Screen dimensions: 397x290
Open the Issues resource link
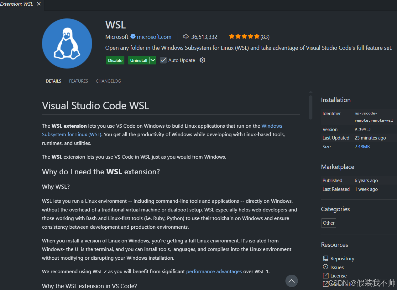[x=337, y=267]
